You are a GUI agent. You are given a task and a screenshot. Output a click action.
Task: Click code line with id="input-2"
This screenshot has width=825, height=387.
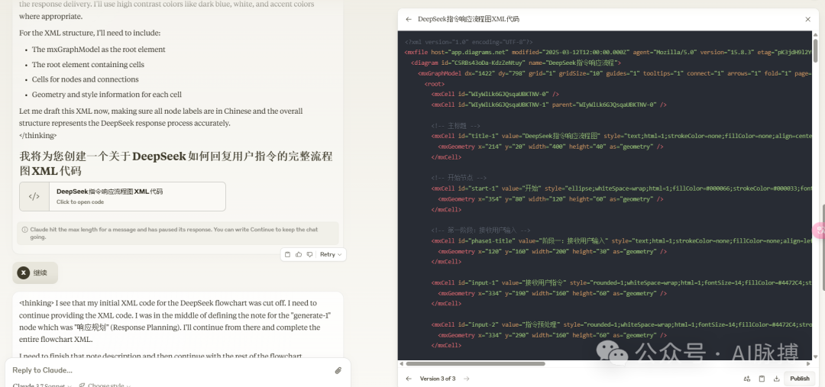click(x=621, y=324)
